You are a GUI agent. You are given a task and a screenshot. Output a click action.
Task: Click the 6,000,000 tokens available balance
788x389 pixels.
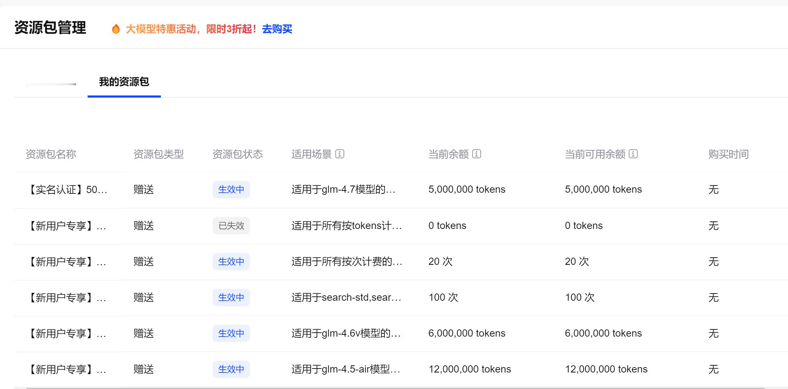coord(603,333)
